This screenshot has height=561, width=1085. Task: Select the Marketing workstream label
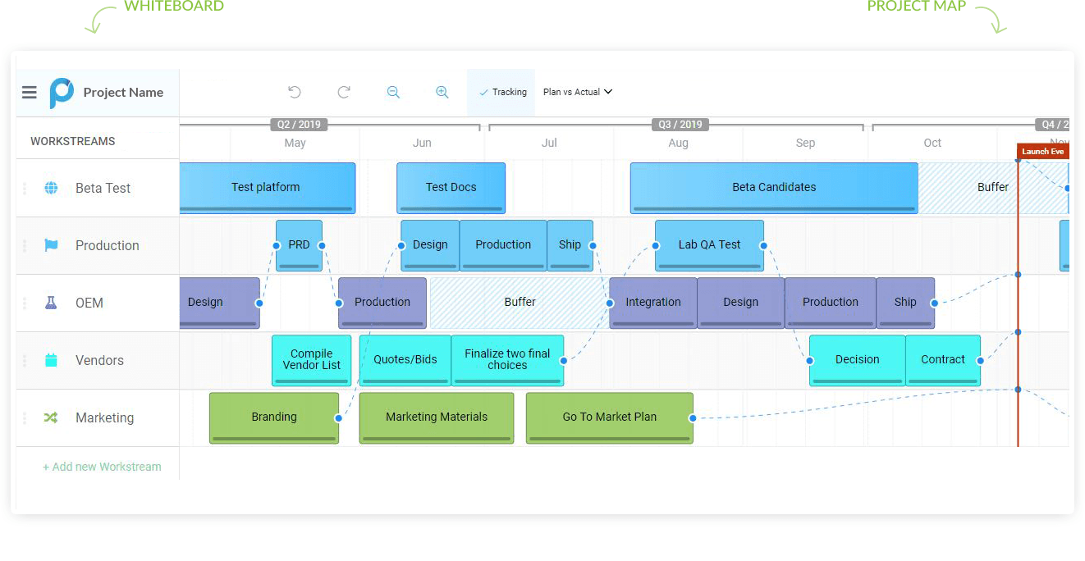pos(104,417)
